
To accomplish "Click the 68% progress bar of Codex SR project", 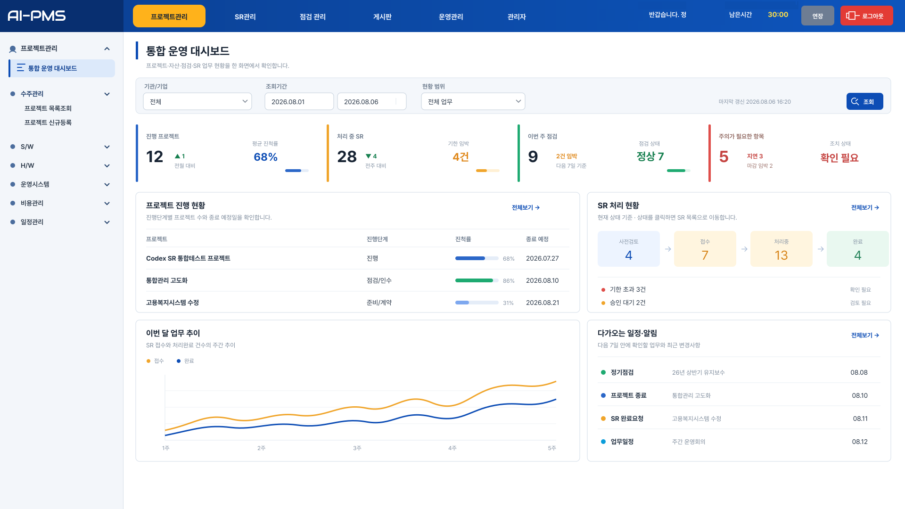I will coord(477,258).
